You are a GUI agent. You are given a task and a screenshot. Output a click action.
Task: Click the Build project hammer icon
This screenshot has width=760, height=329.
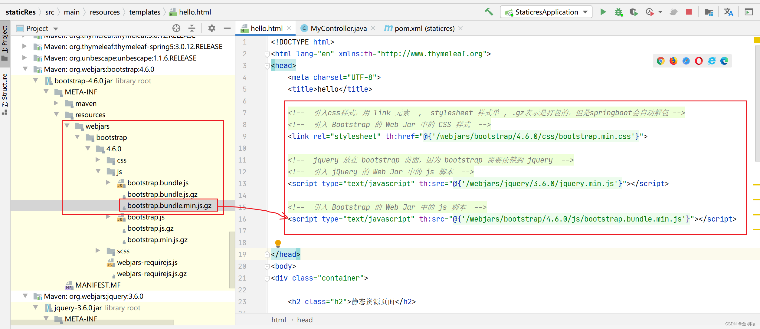489,12
